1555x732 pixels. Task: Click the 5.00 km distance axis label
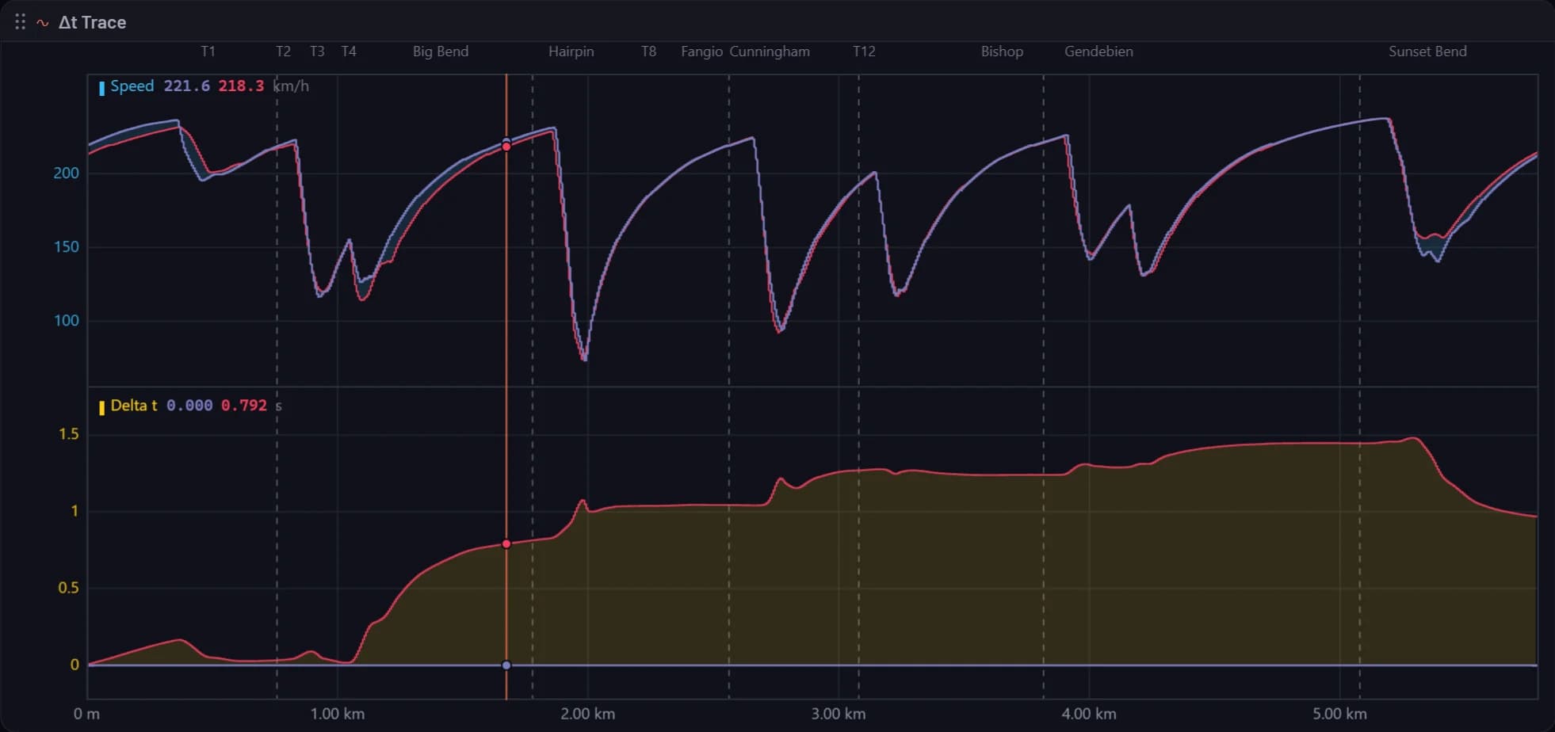point(1339,714)
